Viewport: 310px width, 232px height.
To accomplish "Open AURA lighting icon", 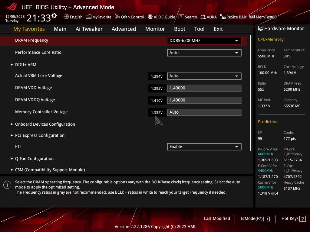I will [203, 17].
